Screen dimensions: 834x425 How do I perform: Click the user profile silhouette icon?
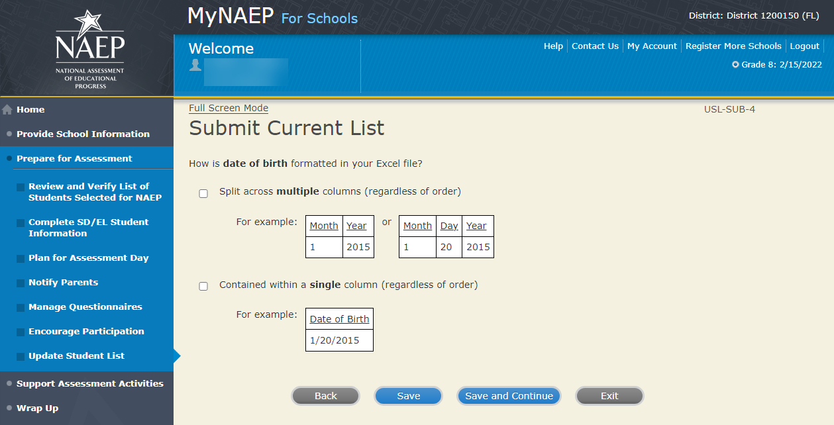point(195,65)
